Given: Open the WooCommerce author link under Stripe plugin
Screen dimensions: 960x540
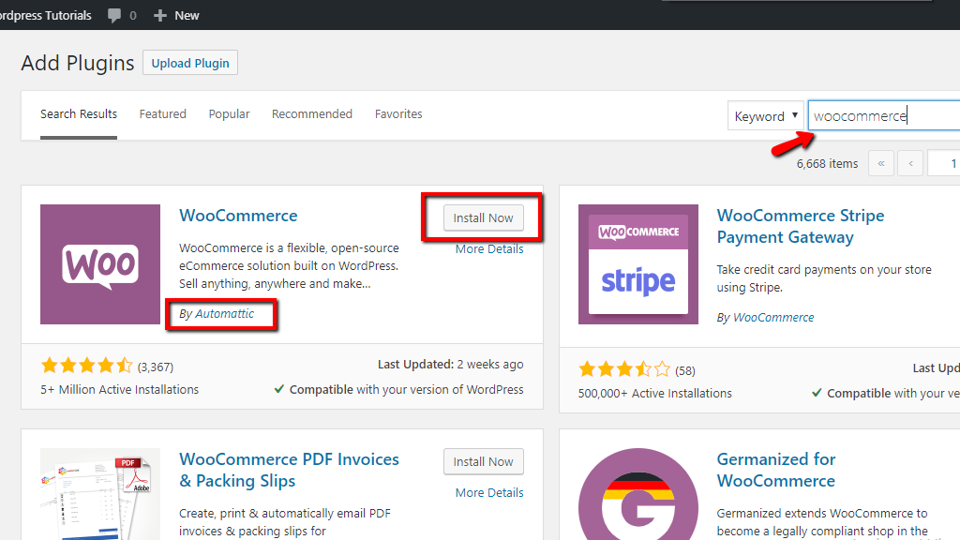Looking at the screenshot, I should pyautogui.click(x=773, y=317).
